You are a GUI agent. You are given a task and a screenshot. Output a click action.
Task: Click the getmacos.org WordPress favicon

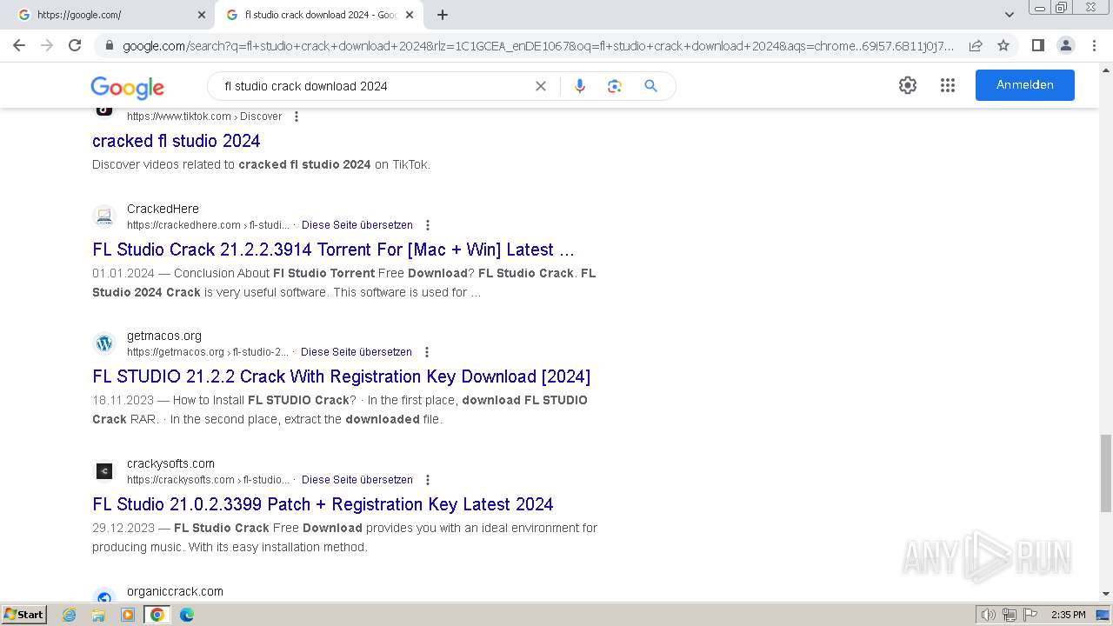104,343
